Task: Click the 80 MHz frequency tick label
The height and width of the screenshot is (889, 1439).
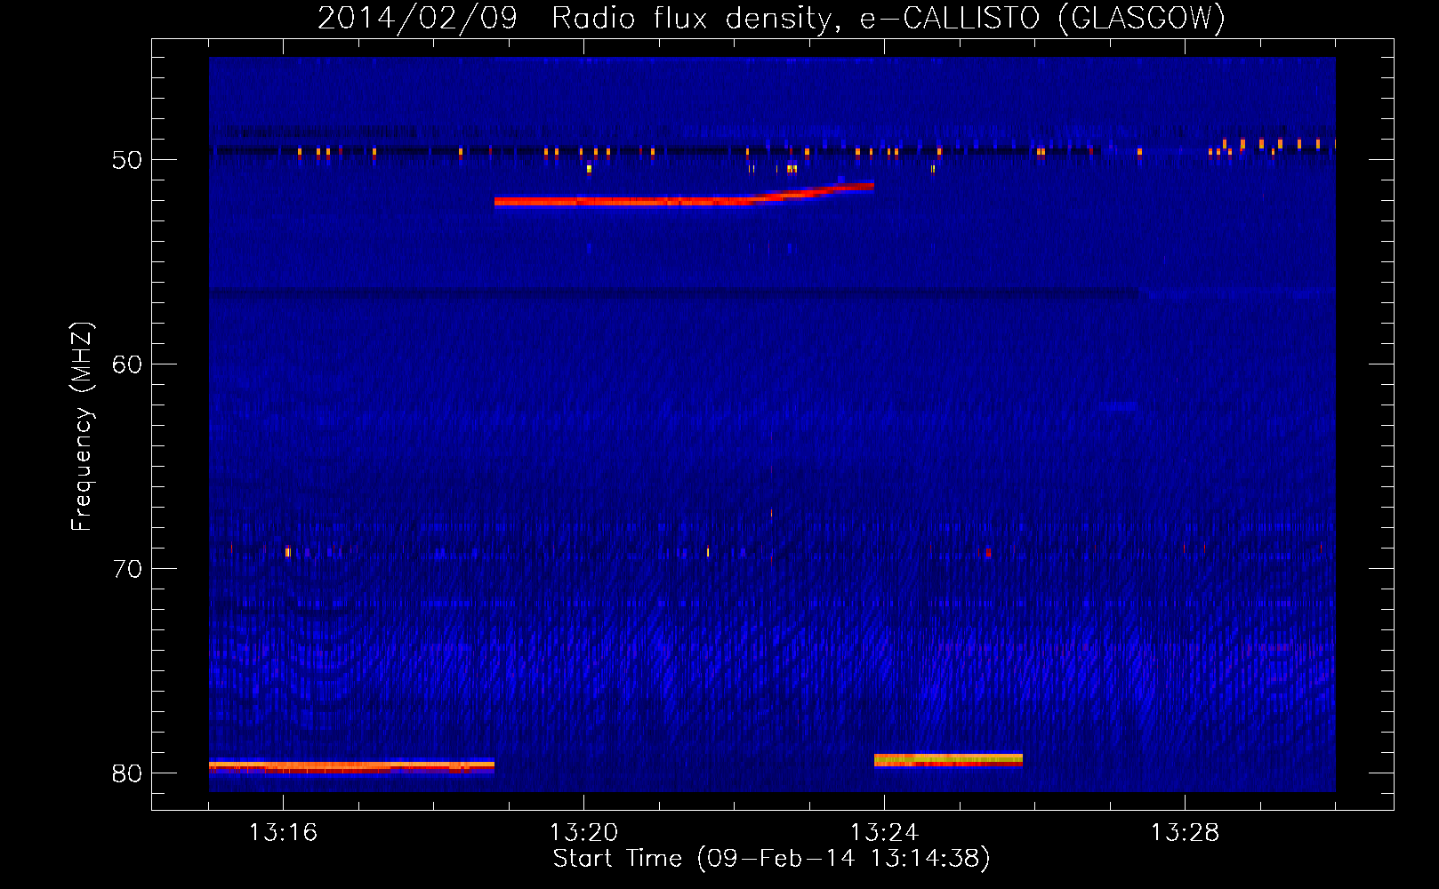Action: click(127, 773)
